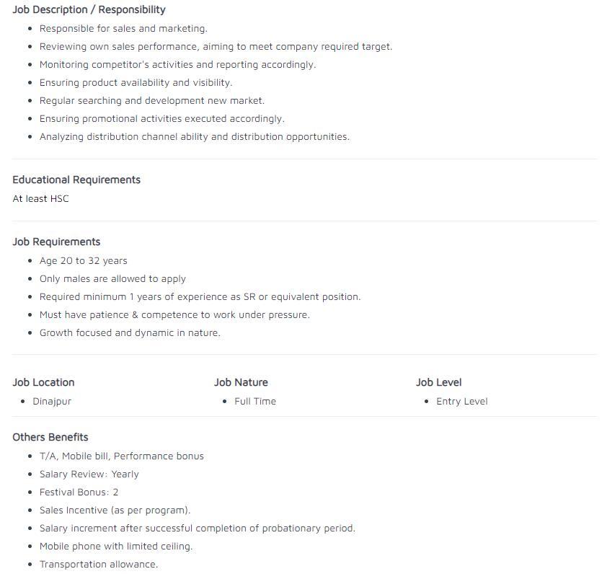607x574 pixels.
Task: Select the 'At least HSC' text
Action: pyautogui.click(x=40, y=199)
